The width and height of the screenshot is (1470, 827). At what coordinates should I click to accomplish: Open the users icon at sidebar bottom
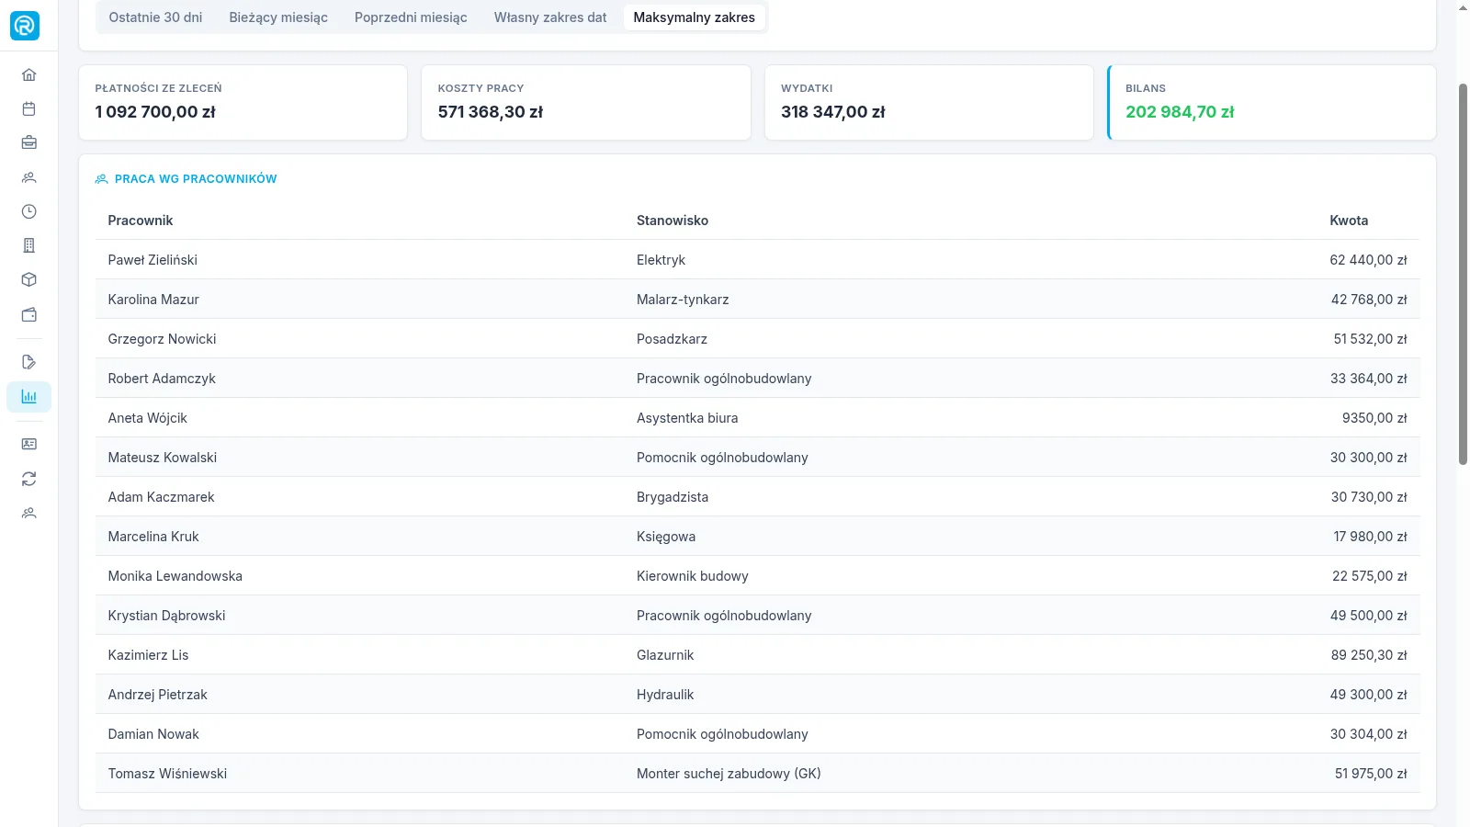(x=28, y=513)
